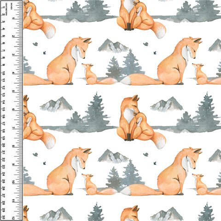Click the "CENTIMETRES" label on the ruler
This screenshot has width=221, height=221.
point(6,9)
